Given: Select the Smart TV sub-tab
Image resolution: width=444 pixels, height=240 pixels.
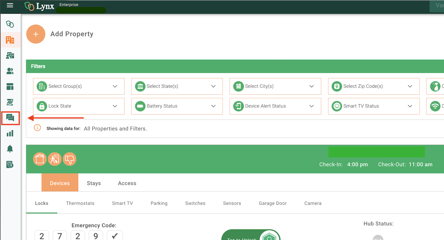Looking at the screenshot, I should point(123,203).
